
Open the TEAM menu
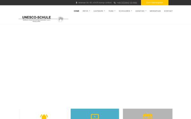click(111, 11)
